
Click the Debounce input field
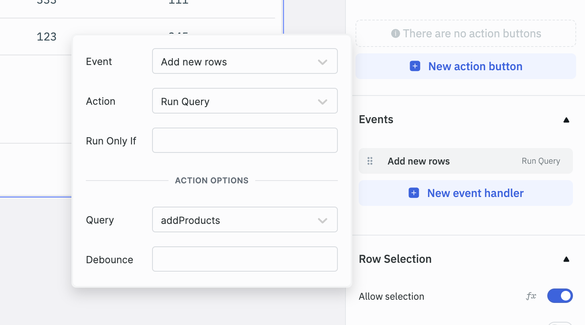coord(245,259)
